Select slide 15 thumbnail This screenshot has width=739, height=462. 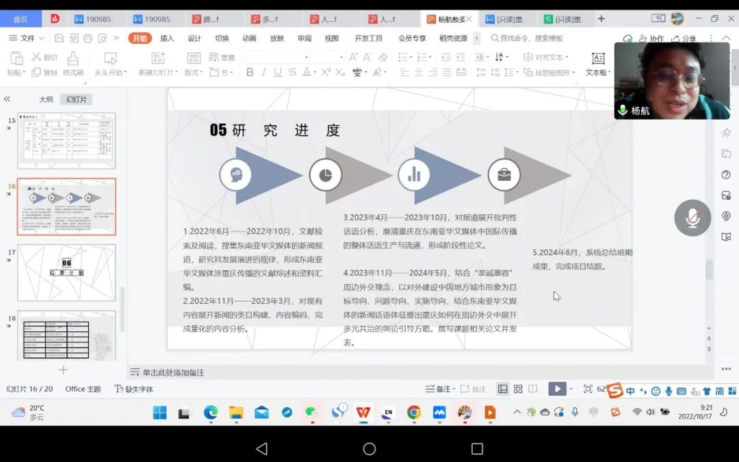66,140
